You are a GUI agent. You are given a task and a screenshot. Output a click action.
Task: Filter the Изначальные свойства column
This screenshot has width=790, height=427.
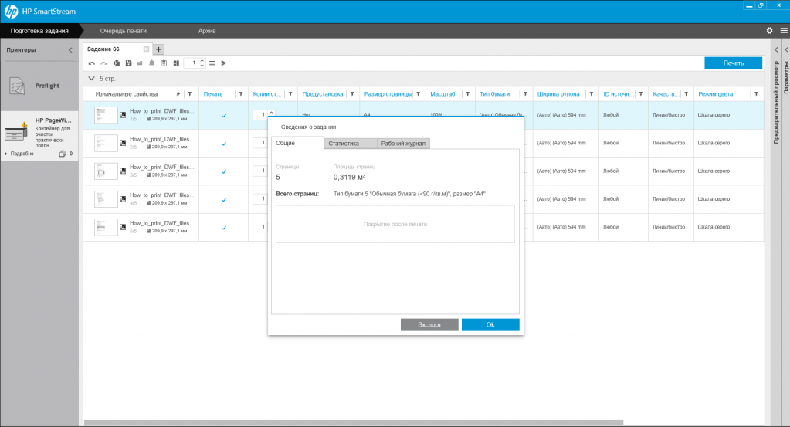point(190,94)
